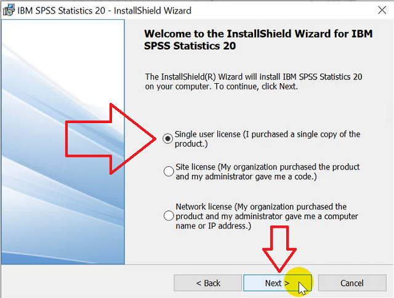Screen dimensions: 394x298
Task: Click the Next button to continue
Action: pyautogui.click(x=278, y=283)
